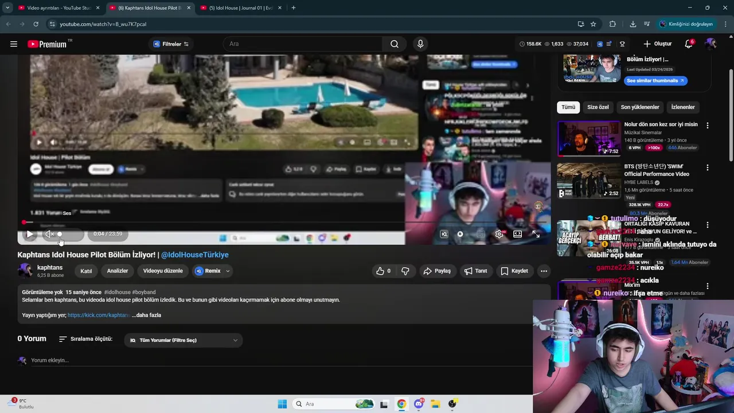Play the video

29,234
